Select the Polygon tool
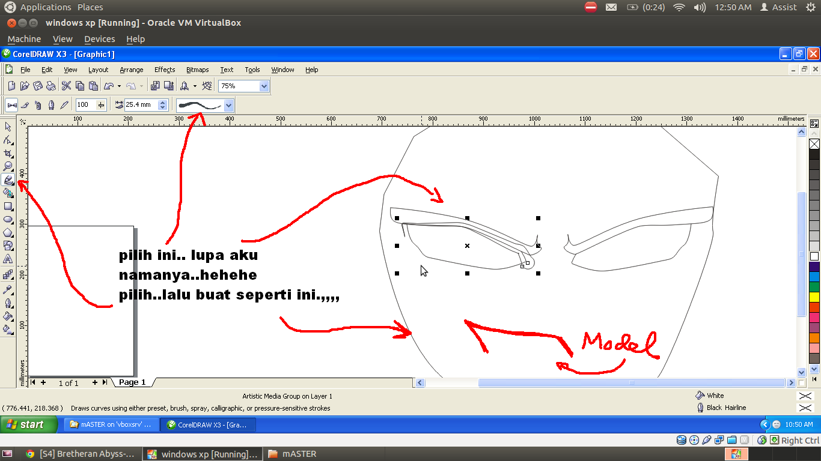This screenshot has height=461, width=821. pos(8,232)
